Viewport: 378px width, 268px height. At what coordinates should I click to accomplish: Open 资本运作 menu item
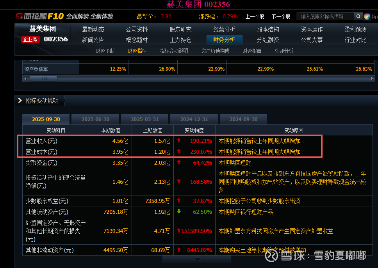pyautogui.click(x=312, y=29)
